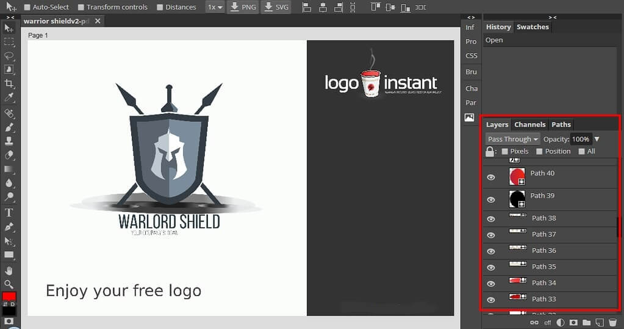Open Pass Through blend mode dropdown
Viewport: 624px width, 329px height.
[513, 139]
